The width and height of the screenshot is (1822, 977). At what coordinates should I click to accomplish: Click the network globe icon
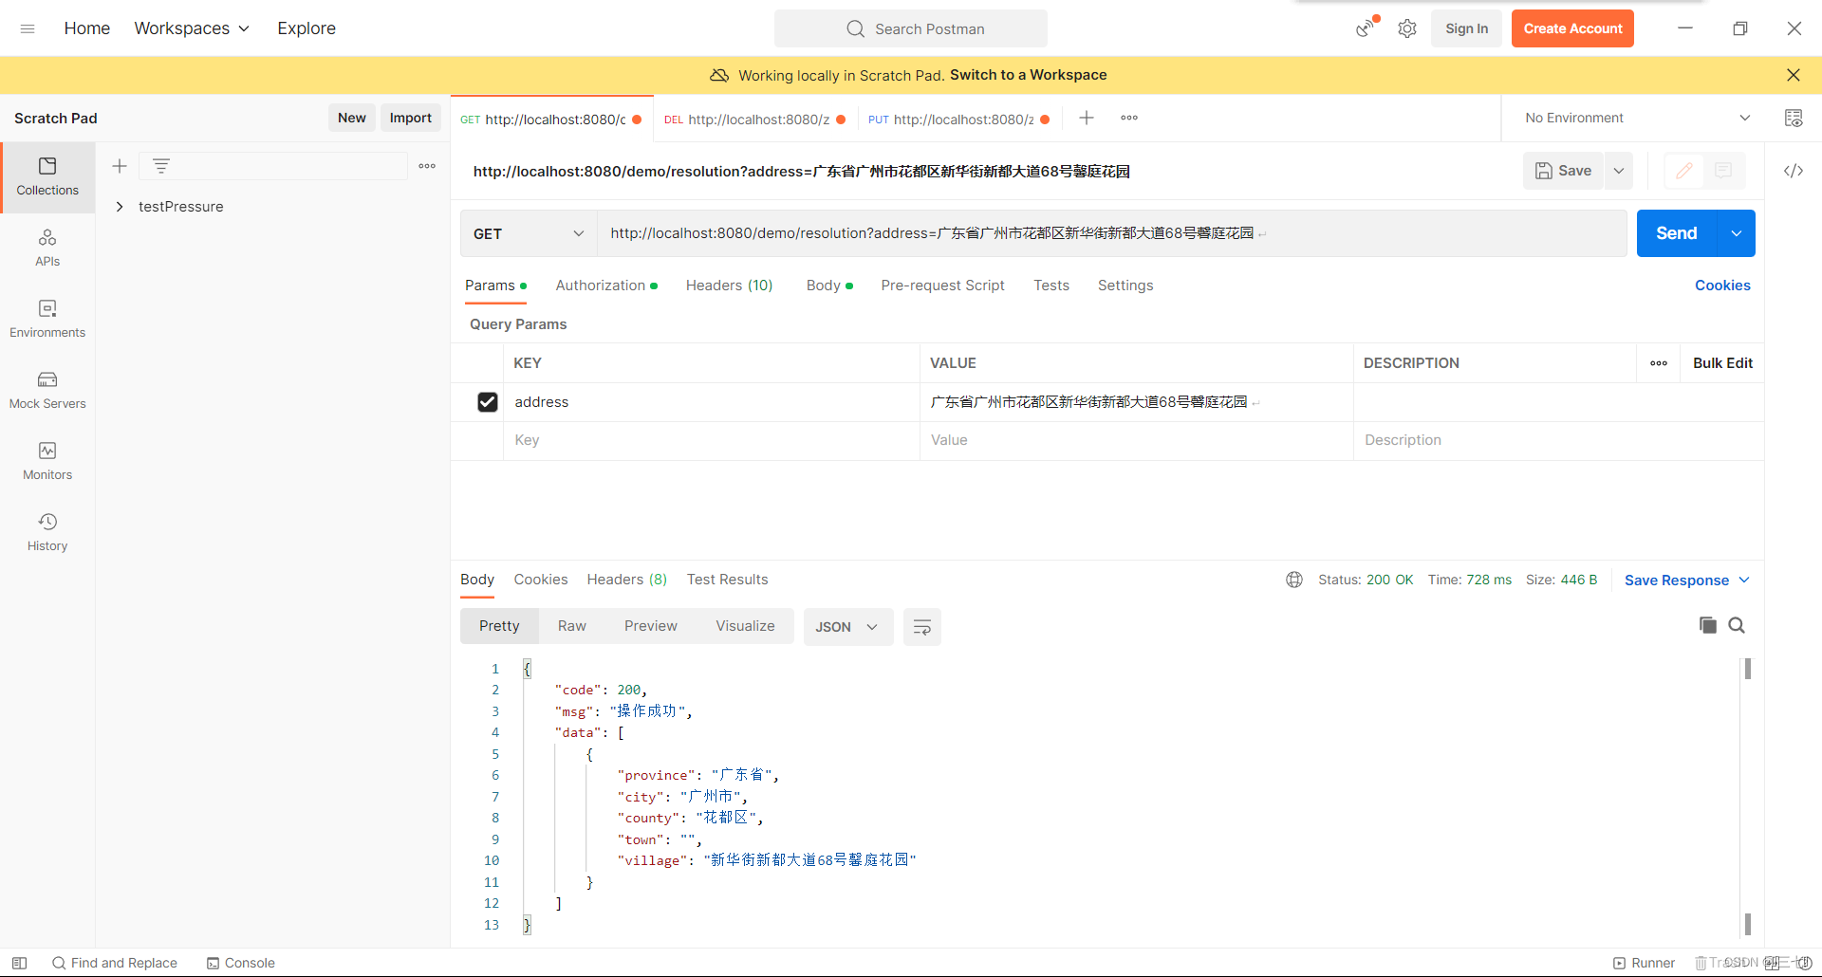tap(1294, 580)
